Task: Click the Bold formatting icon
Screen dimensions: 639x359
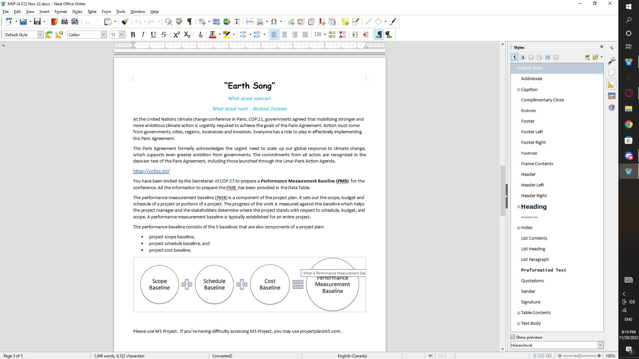Action: tap(132, 35)
